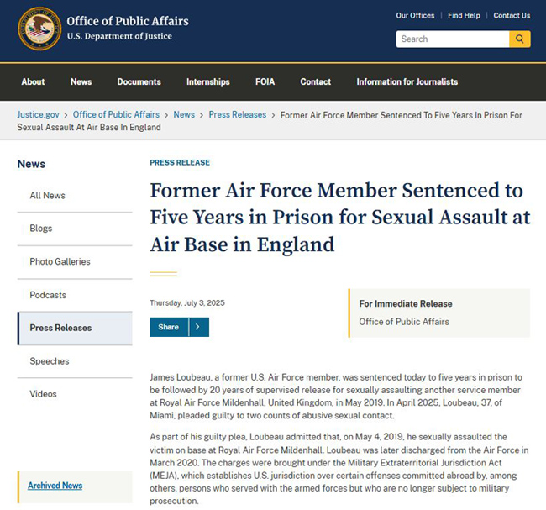Image resolution: width=546 pixels, height=510 pixels.
Task: Open the Archived News link
Action: pyautogui.click(x=55, y=486)
